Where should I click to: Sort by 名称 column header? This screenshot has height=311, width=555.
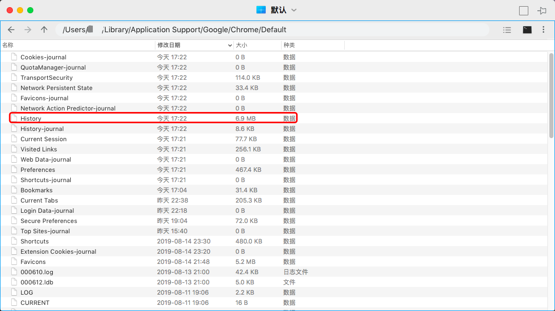click(x=8, y=45)
